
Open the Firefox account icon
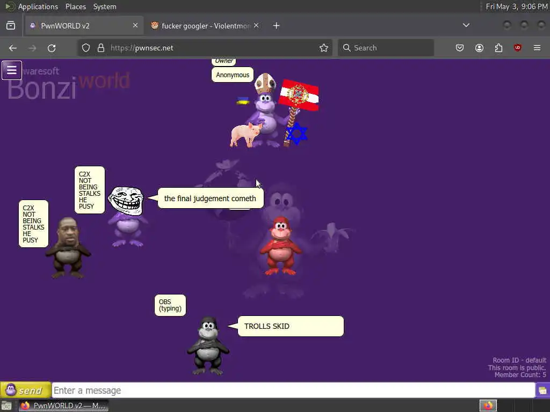[479, 48]
